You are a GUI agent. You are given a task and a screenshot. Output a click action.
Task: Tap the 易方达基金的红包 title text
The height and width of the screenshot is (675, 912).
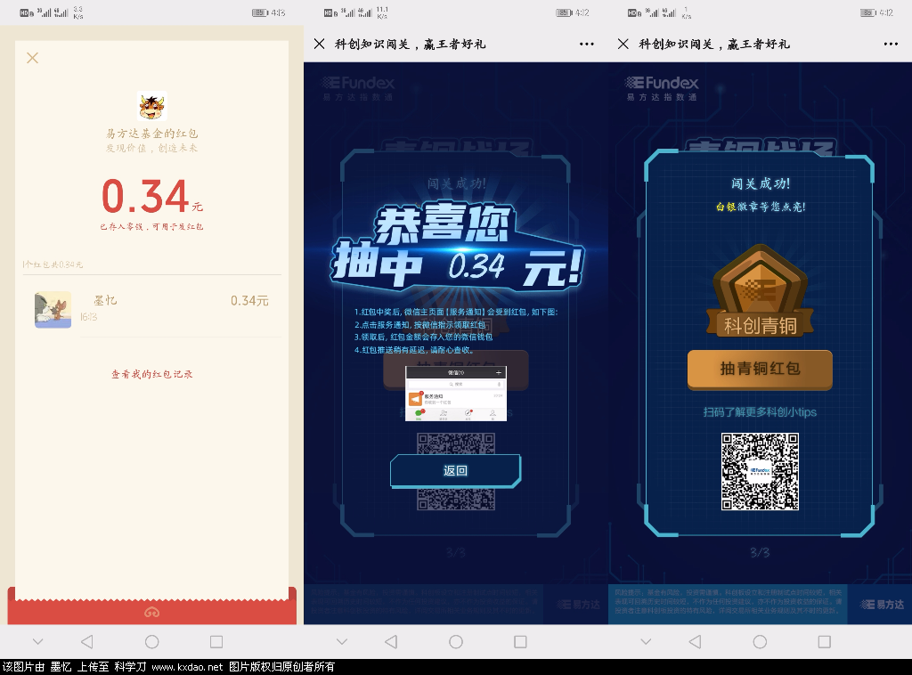pyautogui.click(x=151, y=134)
